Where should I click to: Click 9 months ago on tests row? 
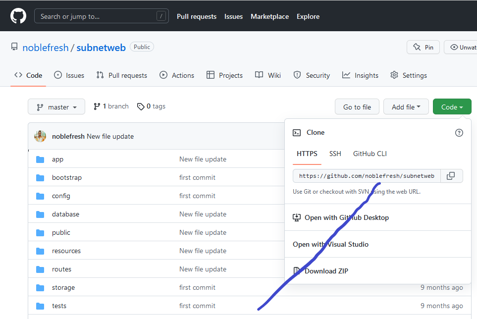442,306
